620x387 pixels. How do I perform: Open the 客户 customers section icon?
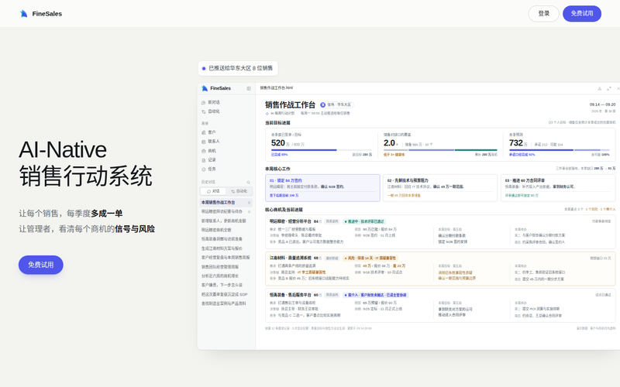(x=204, y=132)
